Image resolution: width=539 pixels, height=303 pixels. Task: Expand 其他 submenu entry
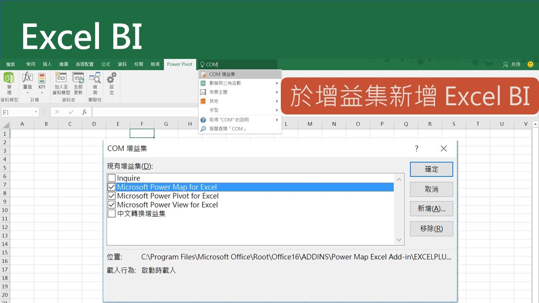(x=240, y=101)
